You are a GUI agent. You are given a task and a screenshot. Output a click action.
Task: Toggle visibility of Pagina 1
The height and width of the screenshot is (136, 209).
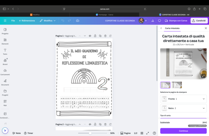[x=90, y=36]
